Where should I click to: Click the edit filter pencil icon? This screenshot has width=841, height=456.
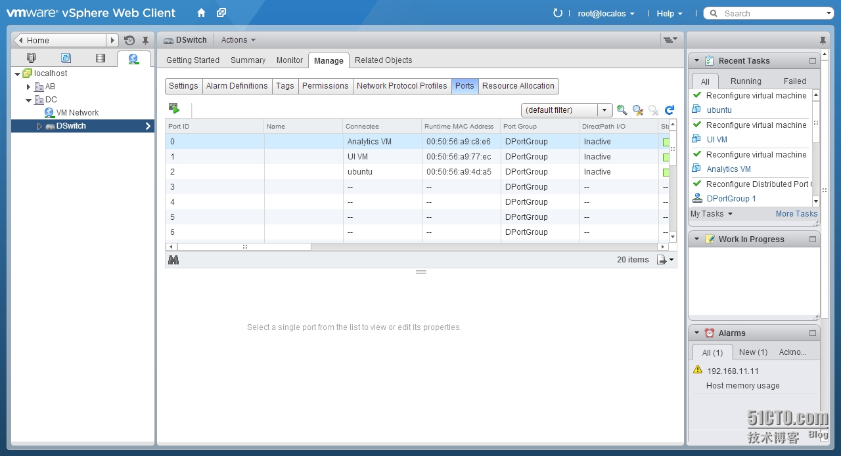(x=637, y=110)
